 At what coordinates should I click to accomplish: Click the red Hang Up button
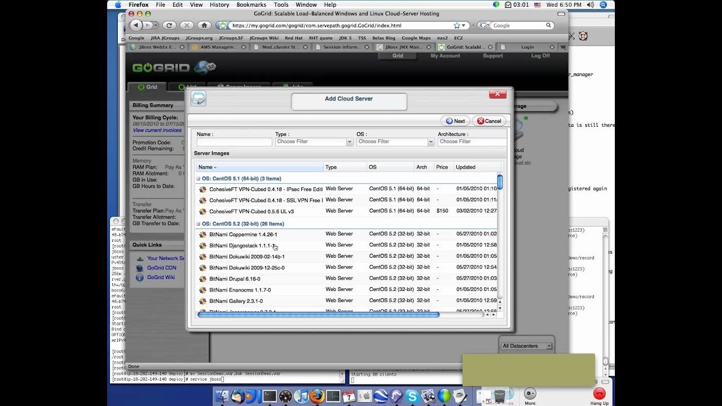(x=599, y=394)
